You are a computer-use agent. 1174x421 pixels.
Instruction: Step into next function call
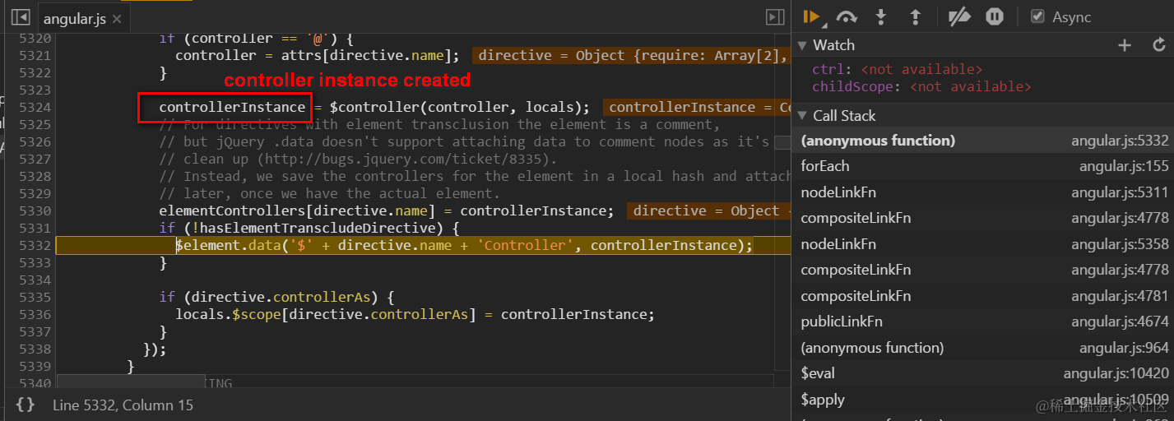point(881,16)
